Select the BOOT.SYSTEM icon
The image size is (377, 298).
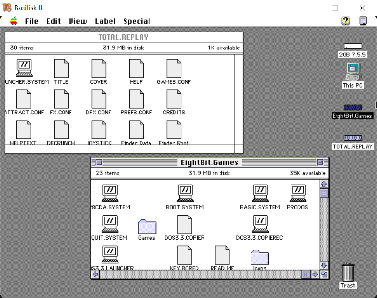[x=185, y=193]
